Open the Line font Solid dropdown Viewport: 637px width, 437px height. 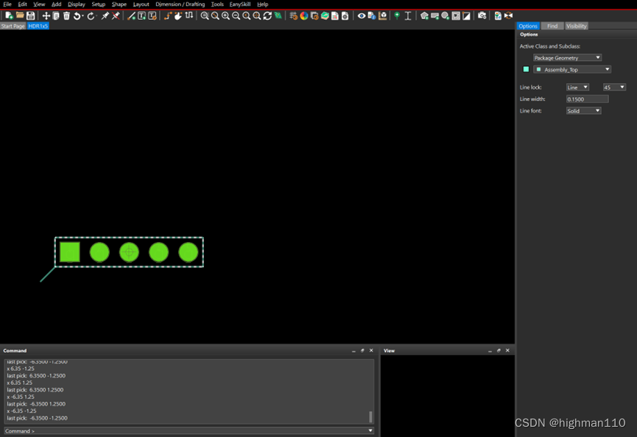coord(583,111)
